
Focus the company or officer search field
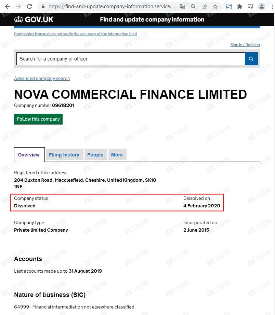[131, 59]
